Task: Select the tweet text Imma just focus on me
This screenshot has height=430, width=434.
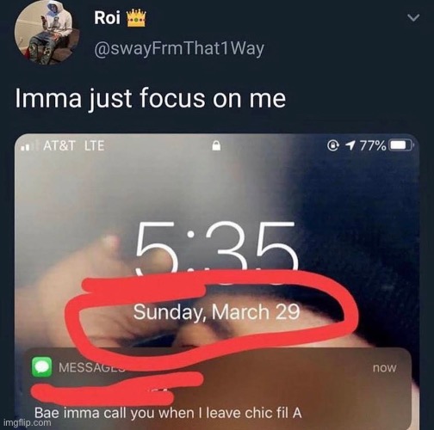Action: pyautogui.click(x=151, y=99)
